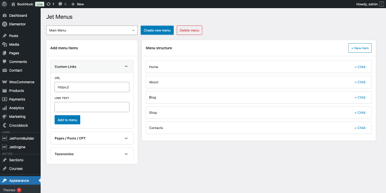Open the Main Menu selection dropdown

coord(92,30)
